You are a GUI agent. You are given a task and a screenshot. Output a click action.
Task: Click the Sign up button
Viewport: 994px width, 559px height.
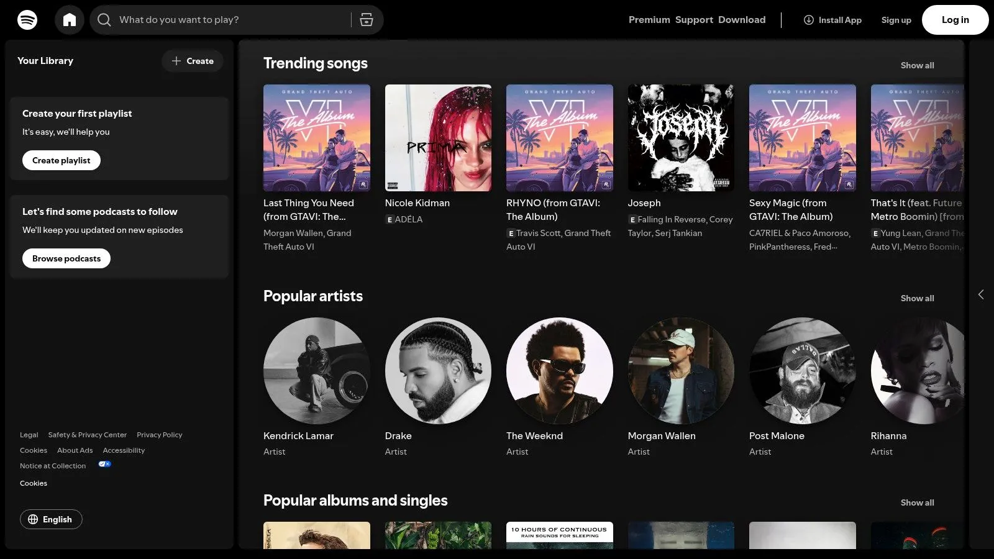pos(896,20)
